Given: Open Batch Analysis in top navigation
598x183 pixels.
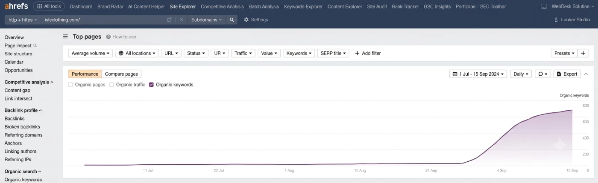Looking at the screenshot, I should coord(264,6).
